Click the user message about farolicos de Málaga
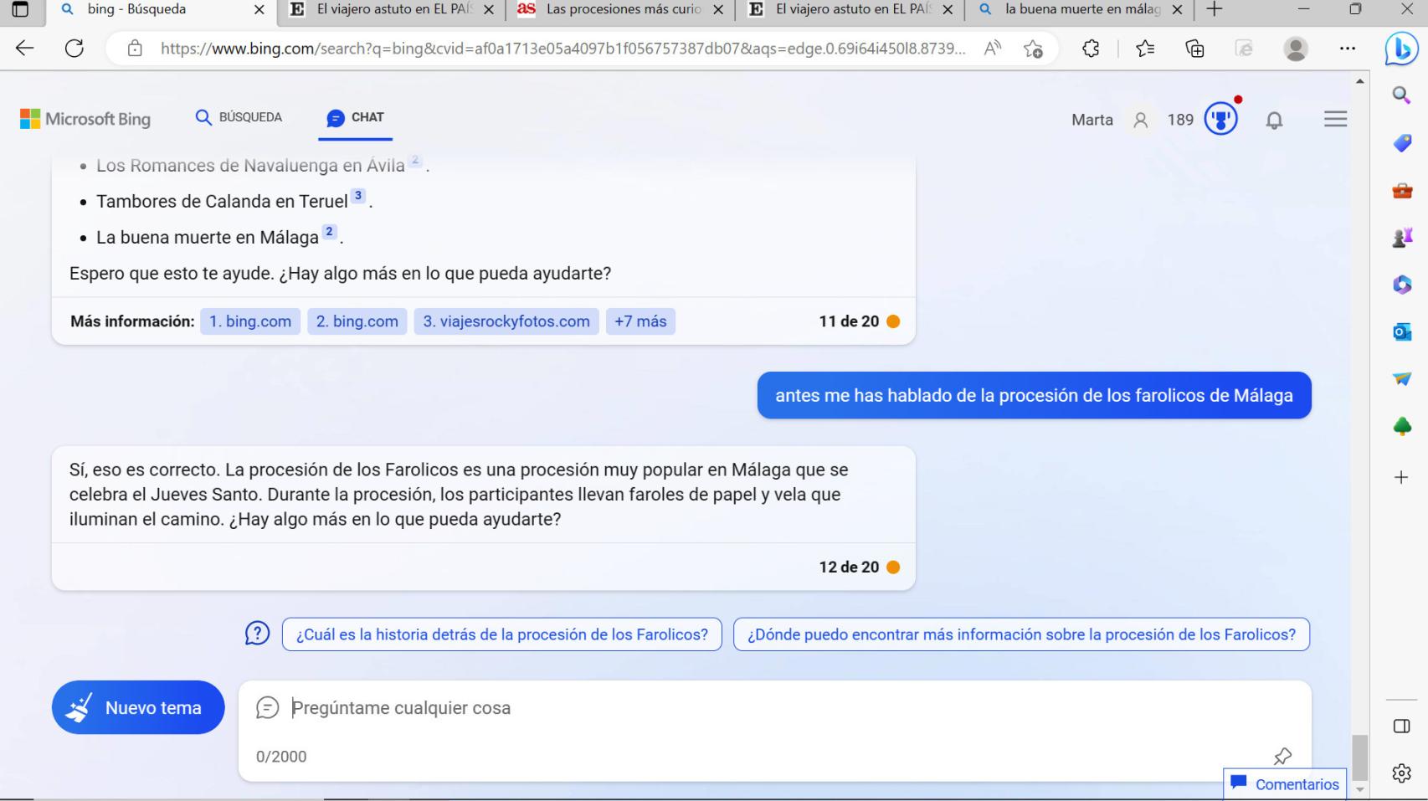Image resolution: width=1428 pixels, height=801 pixels. click(1034, 395)
